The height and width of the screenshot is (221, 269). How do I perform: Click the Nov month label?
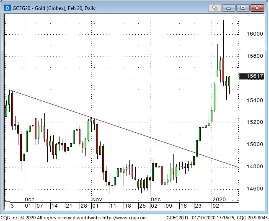(x=97, y=200)
